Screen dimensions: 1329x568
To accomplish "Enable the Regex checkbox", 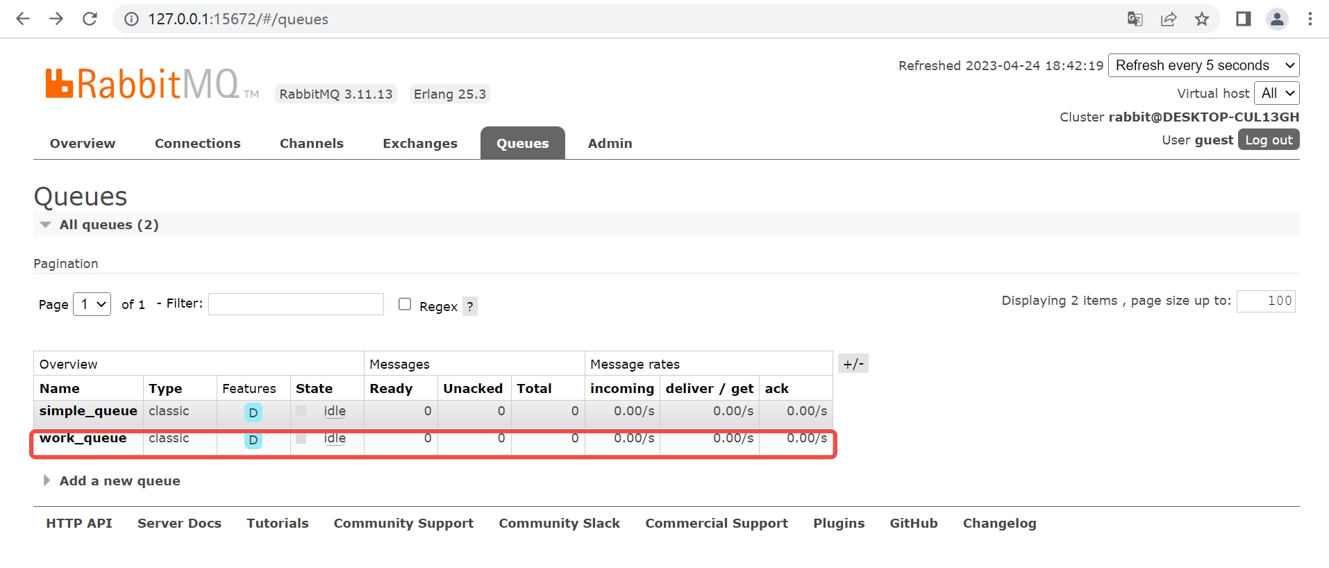I will point(405,304).
